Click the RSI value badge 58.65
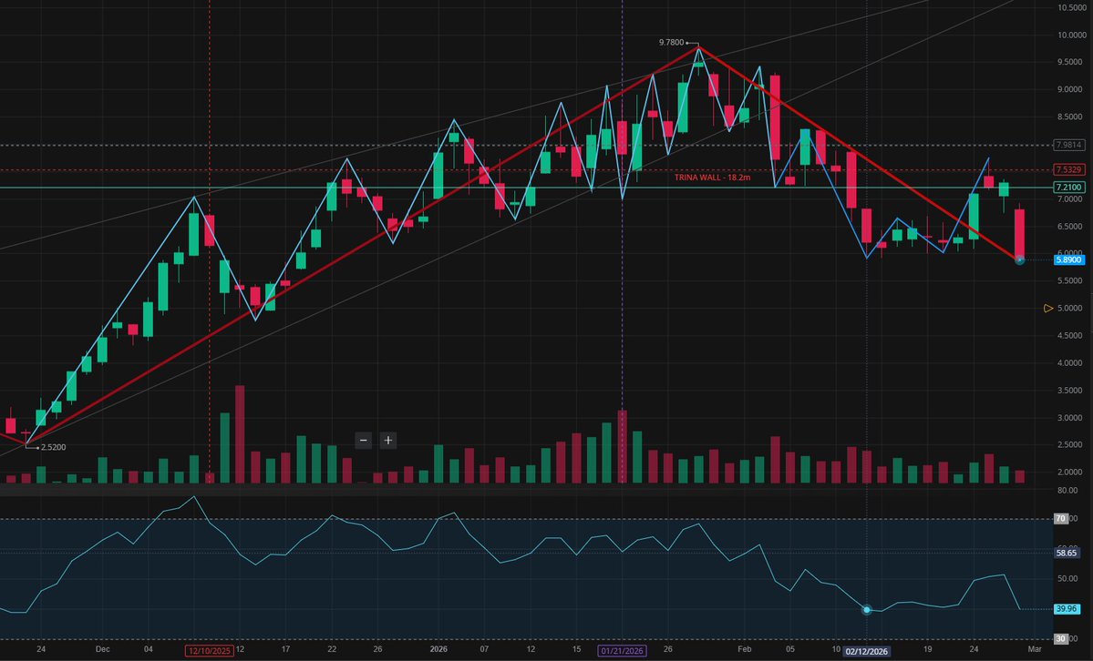This screenshot has height=661, width=1093. pos(1065,552)
